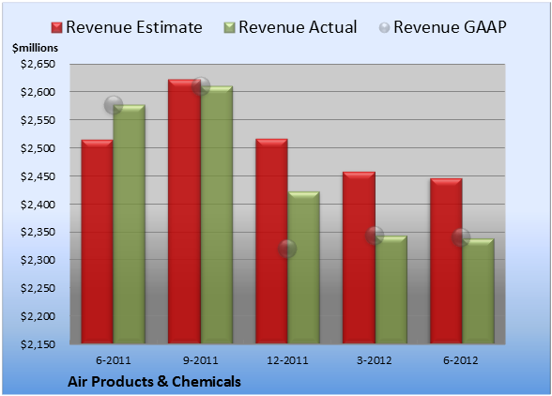
Task: Select the green actual bar for 12-2011
Action: [303, 267]
